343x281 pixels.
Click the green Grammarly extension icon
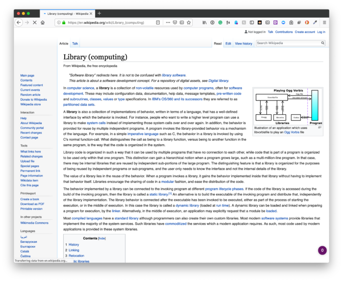(x=220, y=23)
